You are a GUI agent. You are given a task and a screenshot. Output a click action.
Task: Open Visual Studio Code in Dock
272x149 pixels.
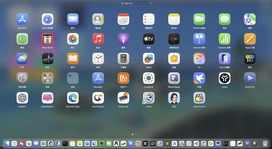click(x=196, y=143)
